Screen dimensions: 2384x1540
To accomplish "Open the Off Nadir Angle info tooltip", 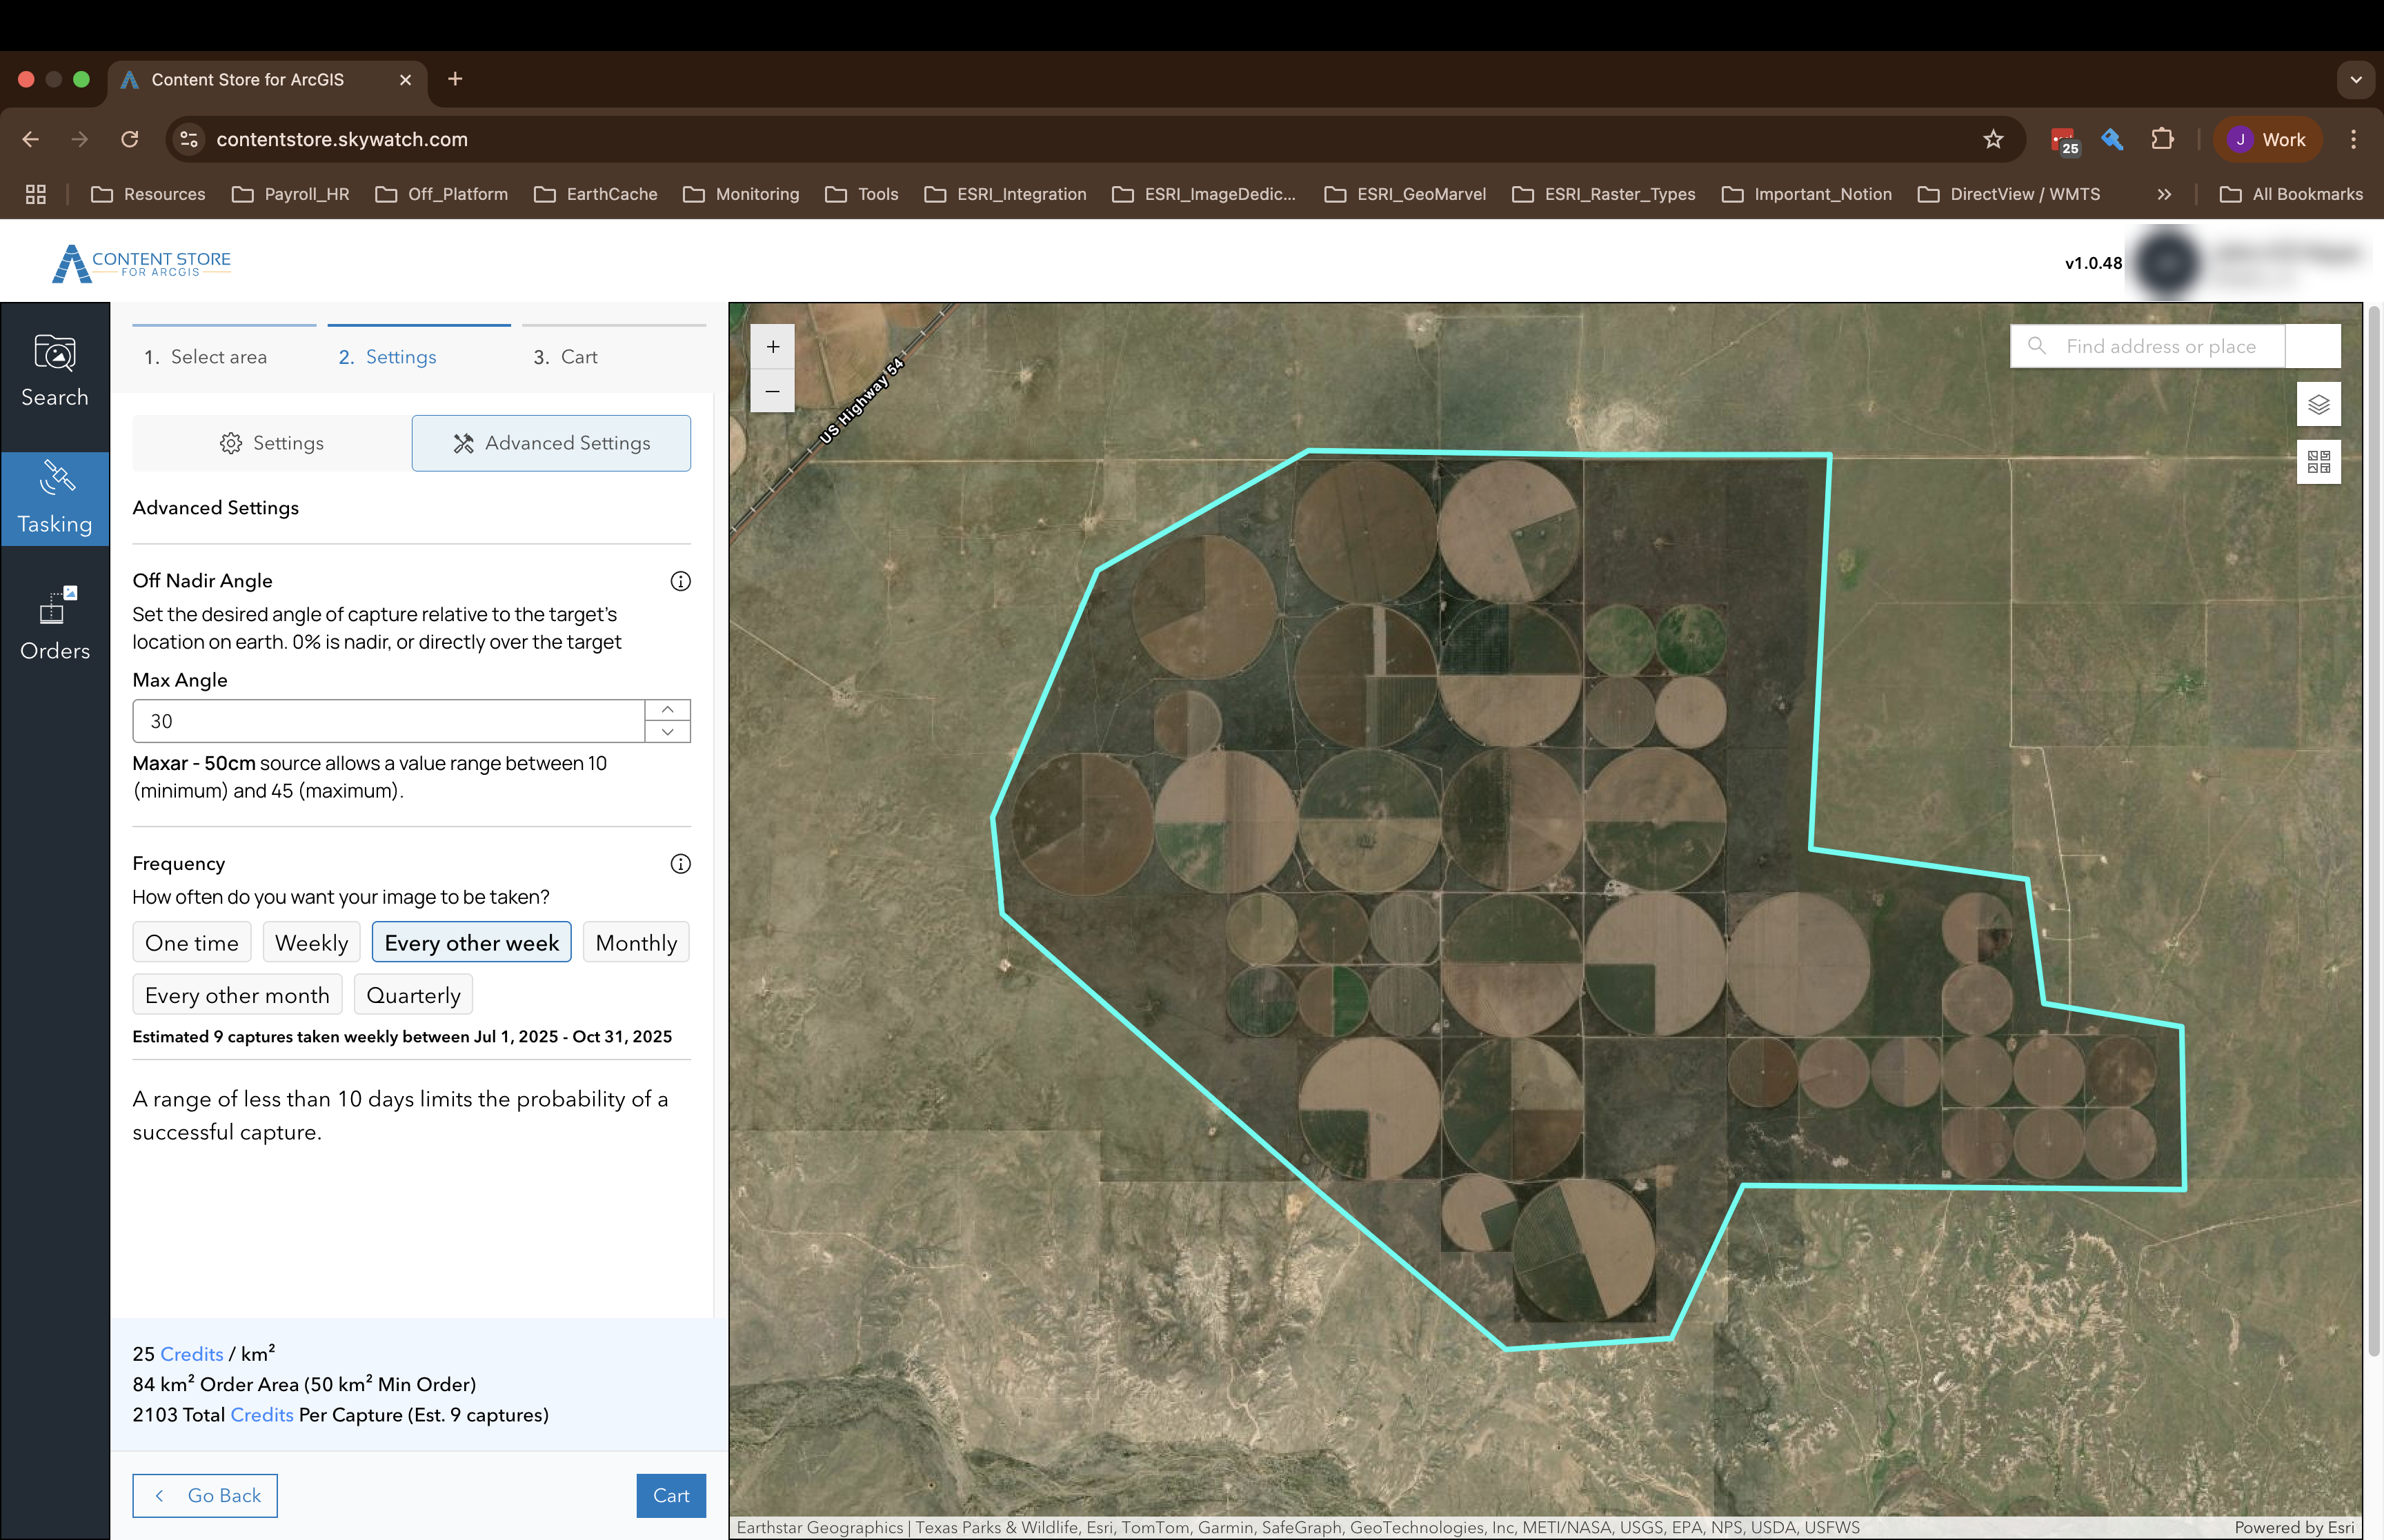I will pyautogui.click(x=680, y=580).
